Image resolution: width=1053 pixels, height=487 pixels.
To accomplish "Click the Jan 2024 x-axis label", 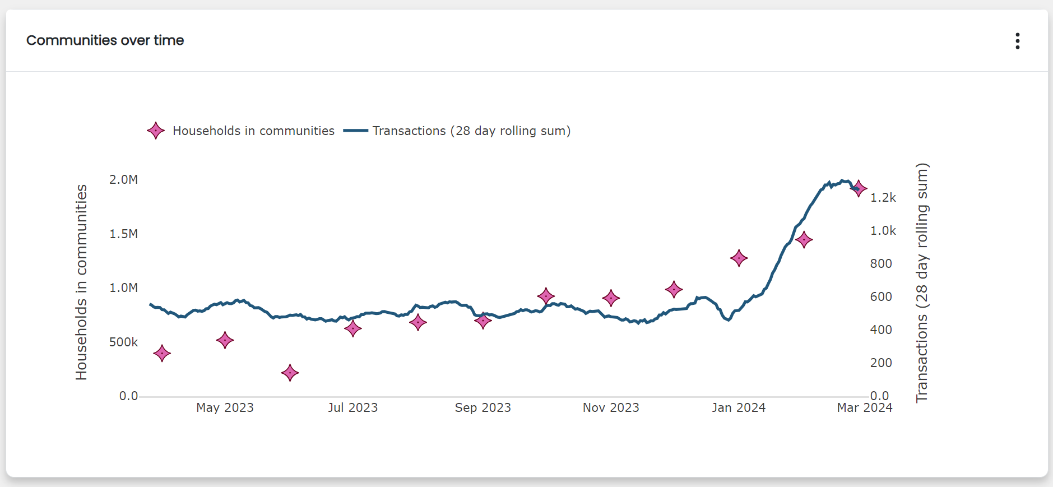I will [x=739, y=407].
